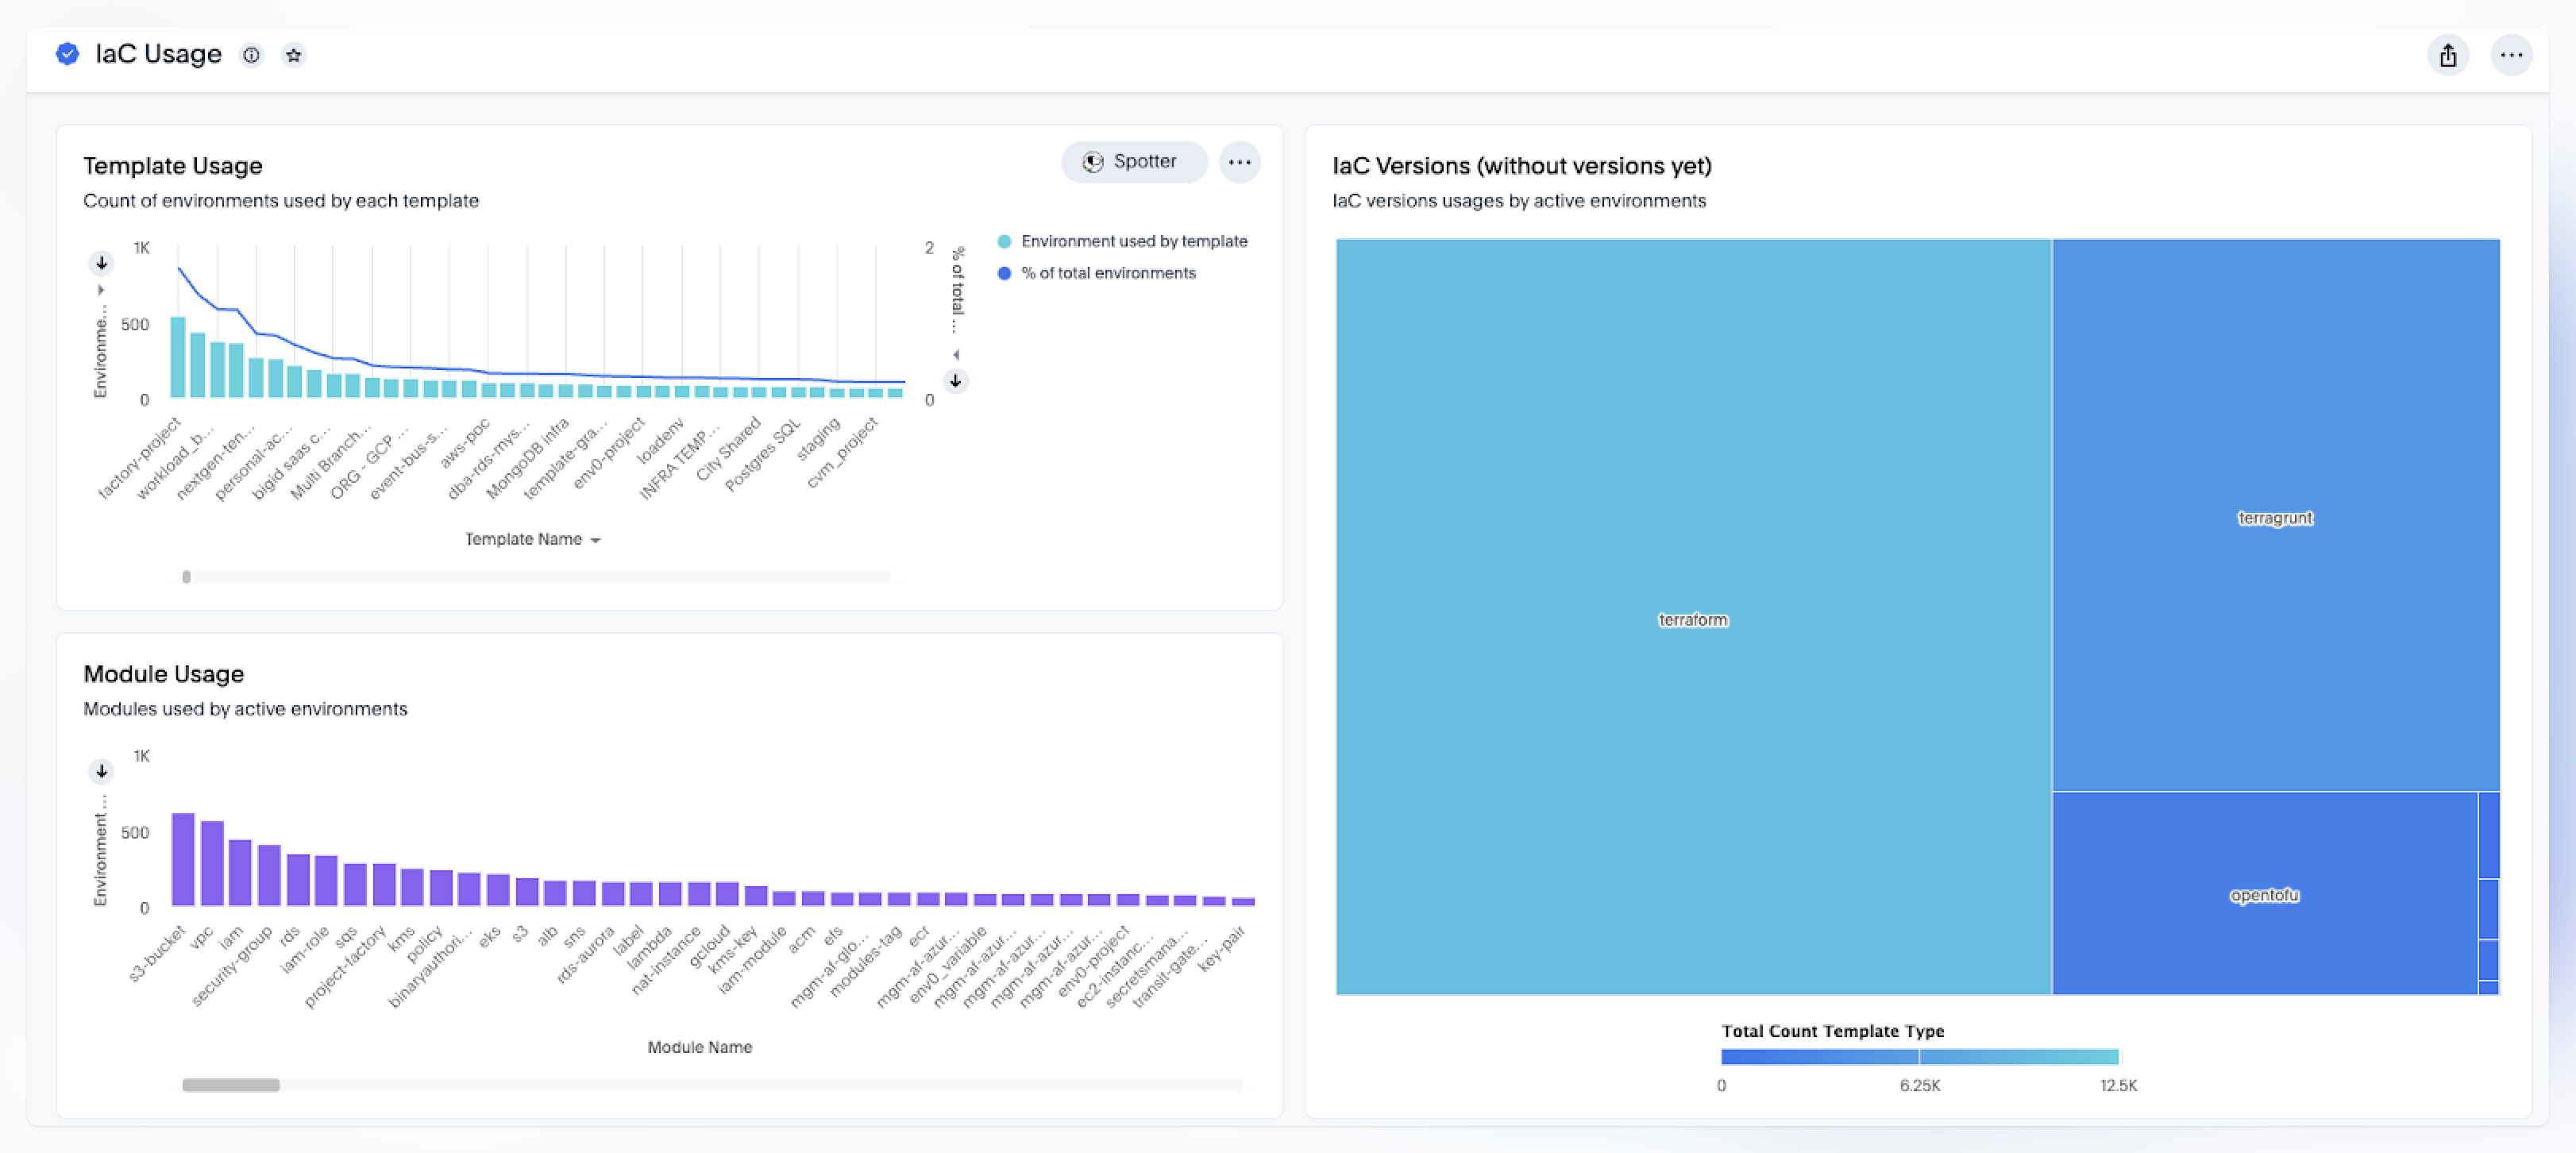
Task: Click the rotated % of total axis title
Action: pyautogui.click(x=958, y=290)
